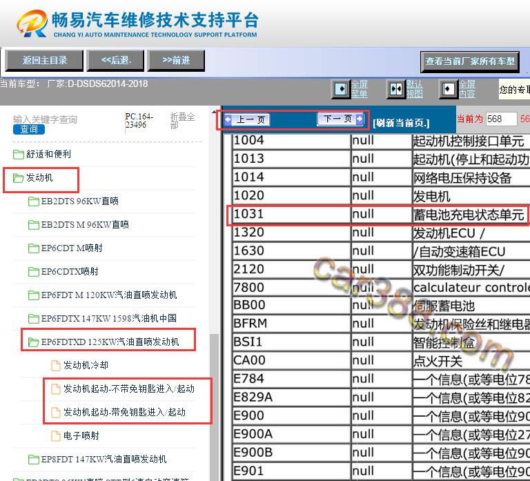The width and height of the screenshot is (530, 481).
Task: Click 网络电压保持设备 description cell
Action: [x=471, y=177]
